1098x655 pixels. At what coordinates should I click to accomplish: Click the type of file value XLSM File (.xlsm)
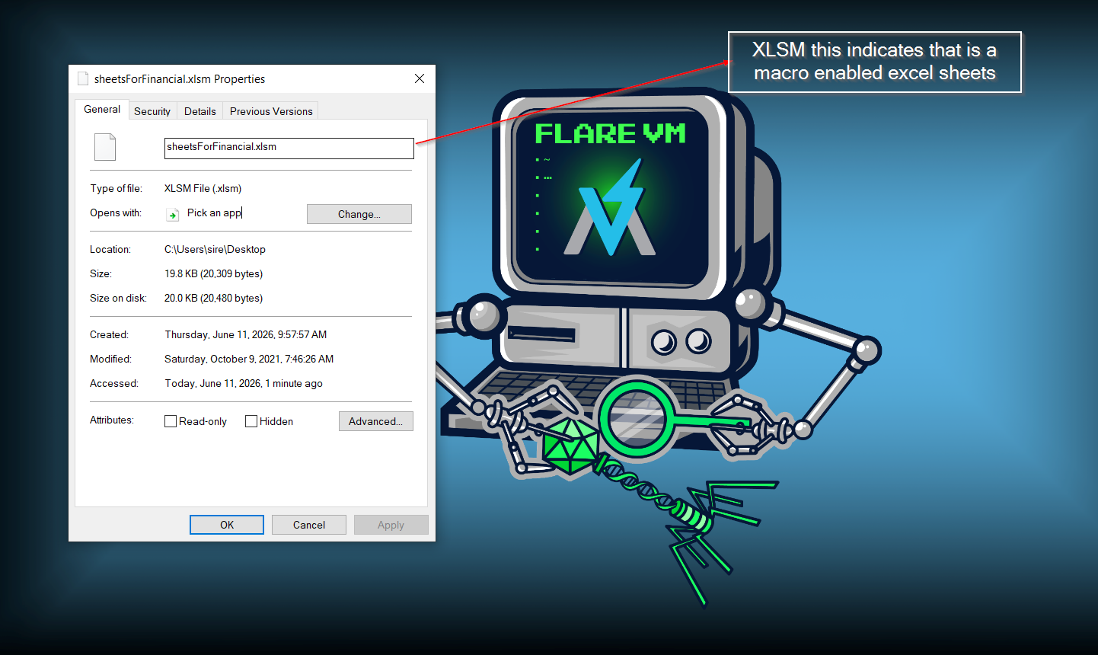[x=203, y=188]
